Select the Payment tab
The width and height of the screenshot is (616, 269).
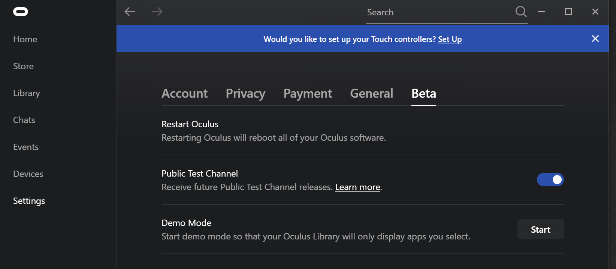(x=308, y=94)
